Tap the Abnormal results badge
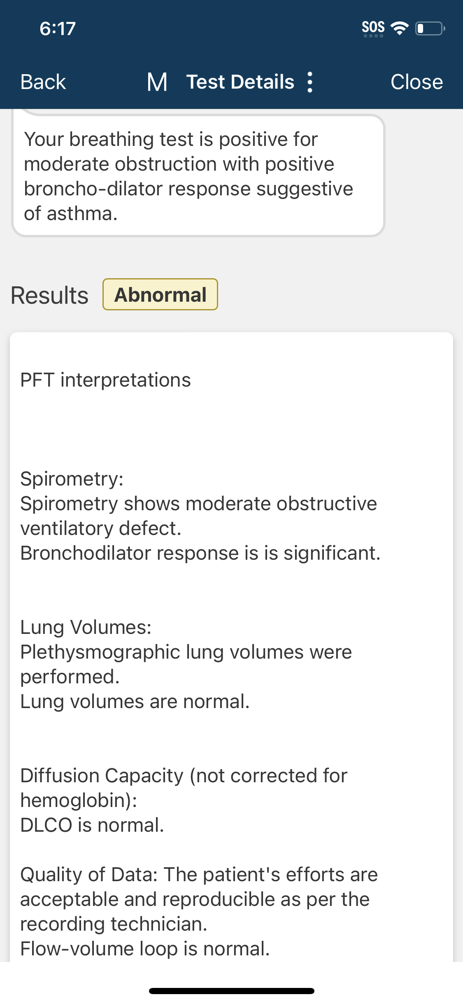The height and width of the screenshot is (1004, 463). point(160,295)
